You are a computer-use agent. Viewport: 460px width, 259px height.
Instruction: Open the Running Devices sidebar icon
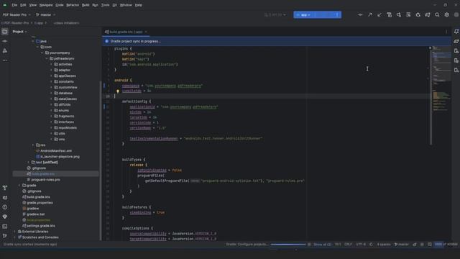tap(456, 60)
